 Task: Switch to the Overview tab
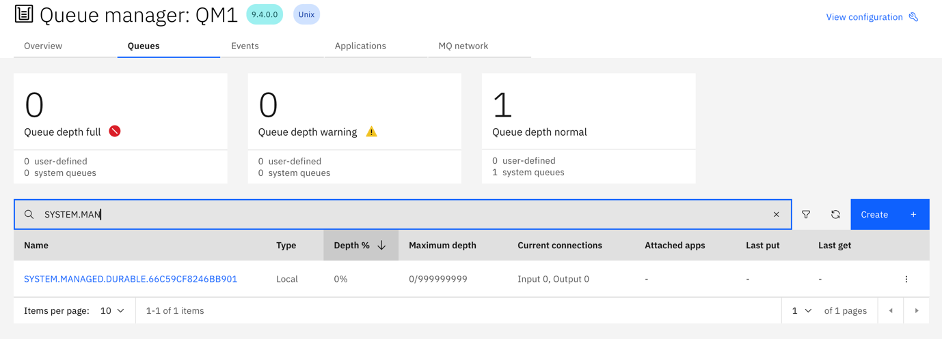coord(43,46)
